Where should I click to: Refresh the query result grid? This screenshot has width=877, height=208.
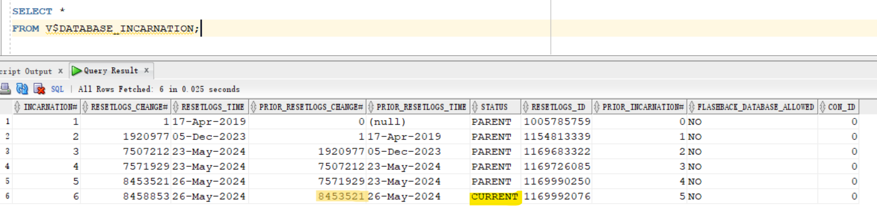(22, 89)
